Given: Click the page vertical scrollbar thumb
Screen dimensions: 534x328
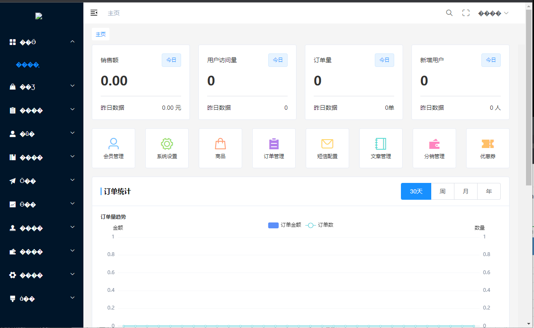Looking at the screenshot, I should pyautogui.click(x=529, y=97).
